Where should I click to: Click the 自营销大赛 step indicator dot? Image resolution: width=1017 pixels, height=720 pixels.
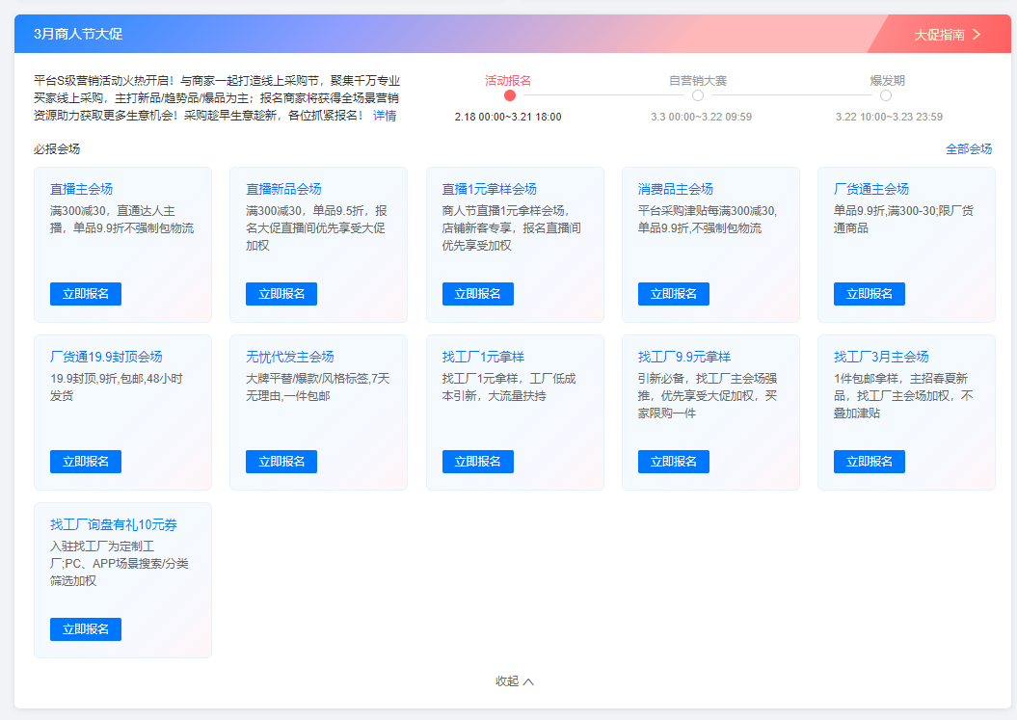pos(697,95)
